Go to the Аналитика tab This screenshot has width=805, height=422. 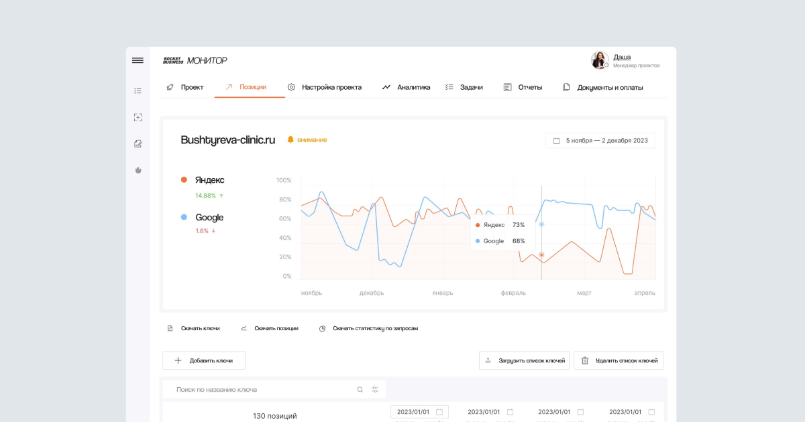[x=407, y=87]
